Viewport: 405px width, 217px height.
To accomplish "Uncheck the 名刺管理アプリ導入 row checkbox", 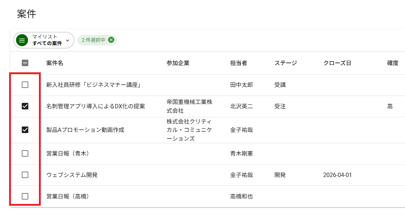I will 25,106.
